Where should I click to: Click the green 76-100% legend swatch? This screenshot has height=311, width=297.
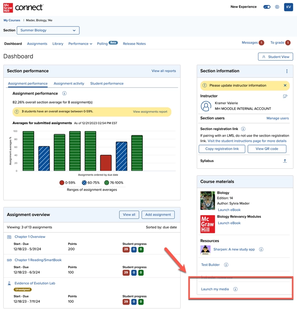pyautogui.click(x=107, y=183)
